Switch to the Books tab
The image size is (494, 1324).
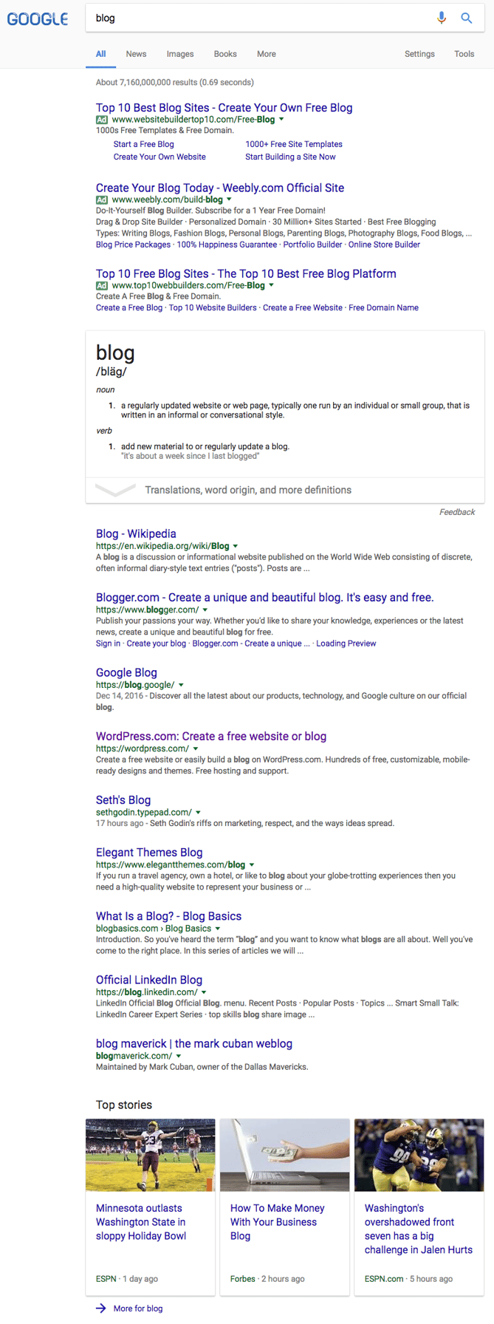tap(225, 54)
